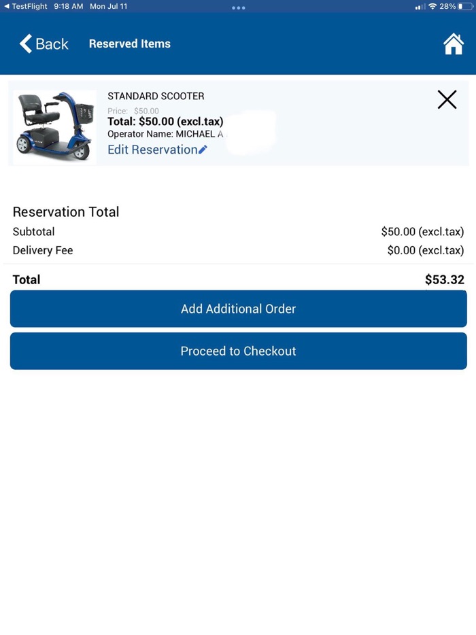Open the scooter product image thumbnail

pyautogui.click(x=54, y=125)
